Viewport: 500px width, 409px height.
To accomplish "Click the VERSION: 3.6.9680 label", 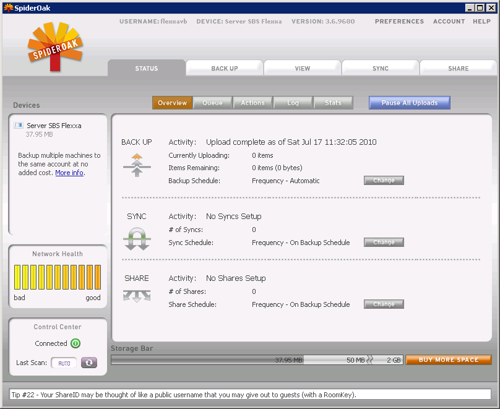I will 323,22.
